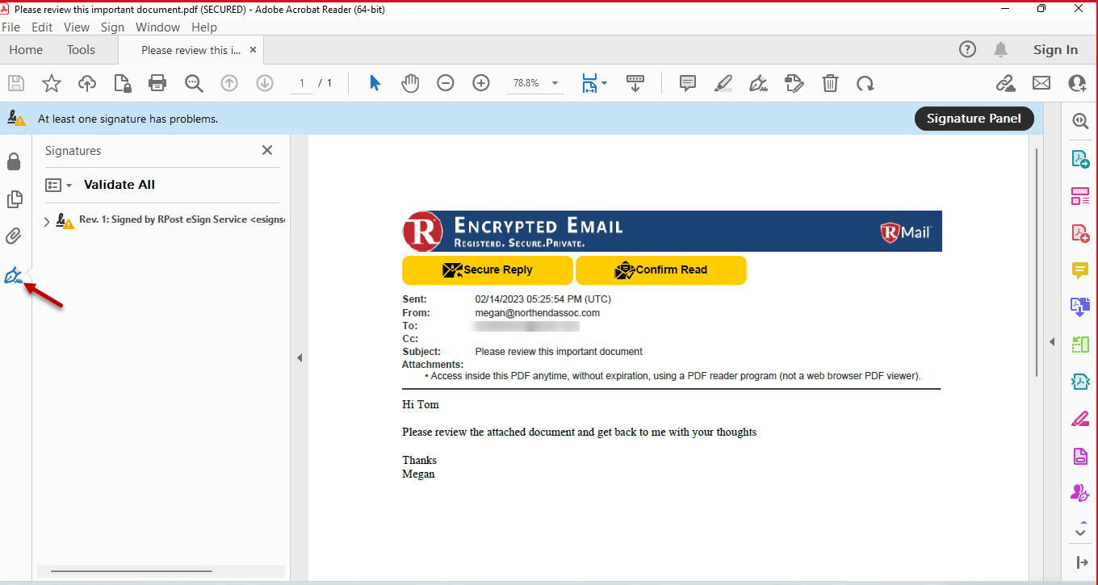Open the search magnifier in right rail
The height and width of the screenshot is (585, 1098).
click(x=1080, y=121)
